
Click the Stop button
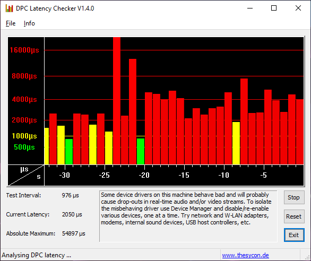tap(294, 197)
